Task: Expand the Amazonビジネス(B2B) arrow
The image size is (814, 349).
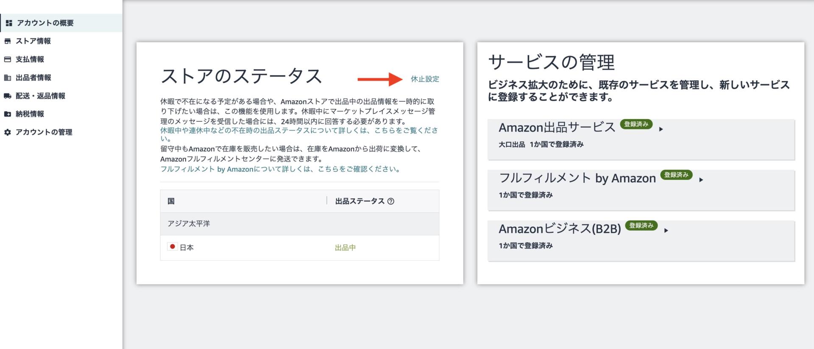Action: point(666,230)
